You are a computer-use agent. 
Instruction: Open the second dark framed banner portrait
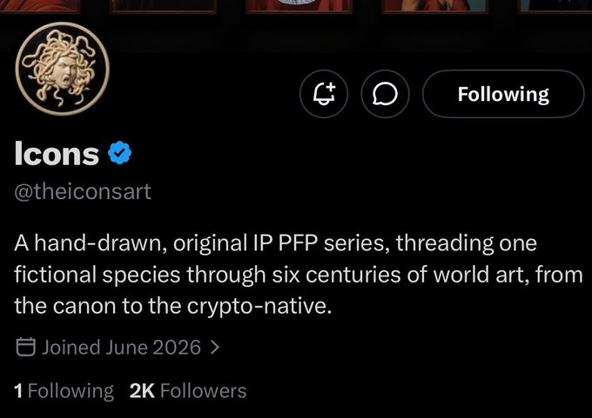(163, 6)
